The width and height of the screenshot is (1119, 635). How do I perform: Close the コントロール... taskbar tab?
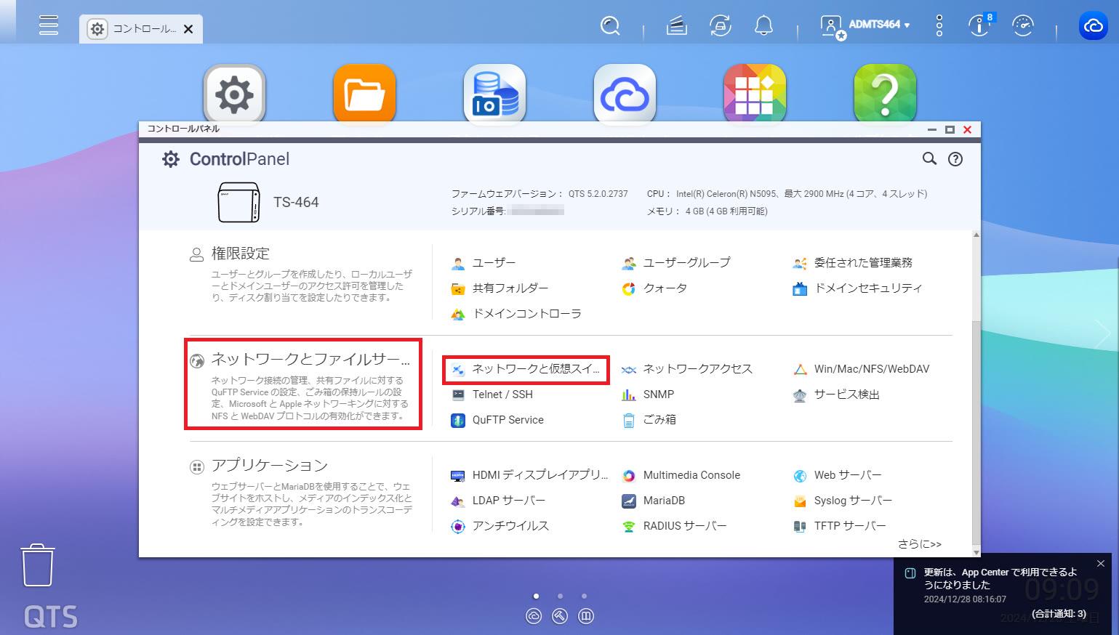(x=188, y=29)
